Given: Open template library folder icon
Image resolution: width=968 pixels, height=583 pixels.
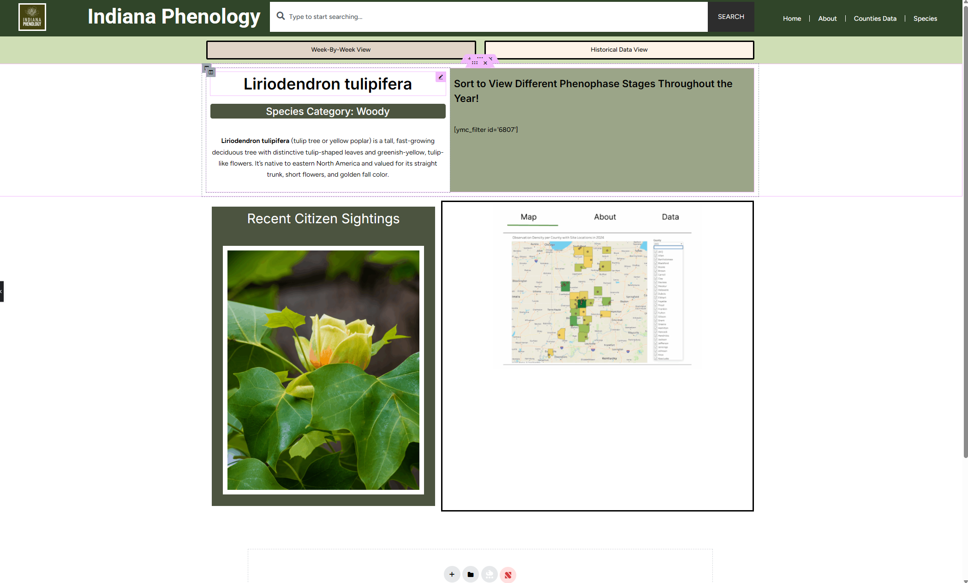Looking at the screenshot, I should pyautogui.click(x=470, y=574).
